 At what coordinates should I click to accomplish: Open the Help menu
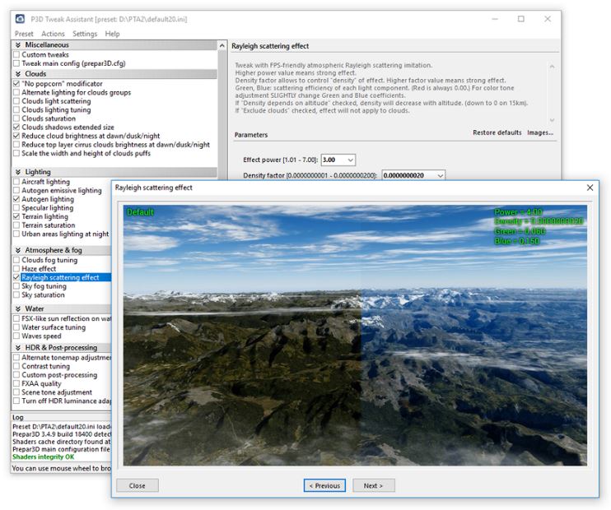112,34
